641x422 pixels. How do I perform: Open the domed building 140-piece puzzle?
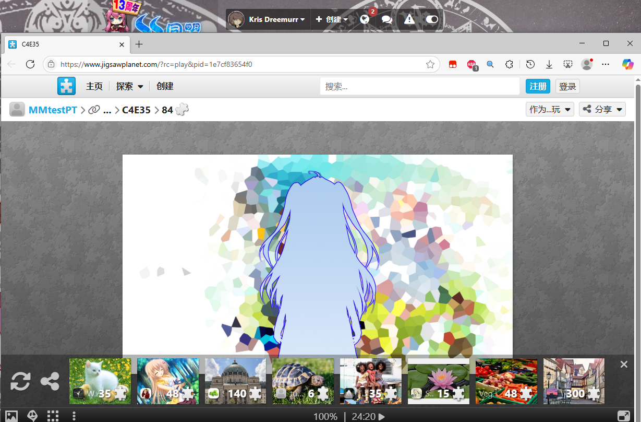click(x=236, y=381)
